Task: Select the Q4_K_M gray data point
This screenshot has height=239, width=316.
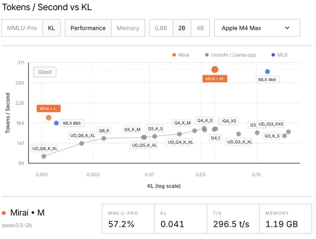Action: [x=194, y=130]
